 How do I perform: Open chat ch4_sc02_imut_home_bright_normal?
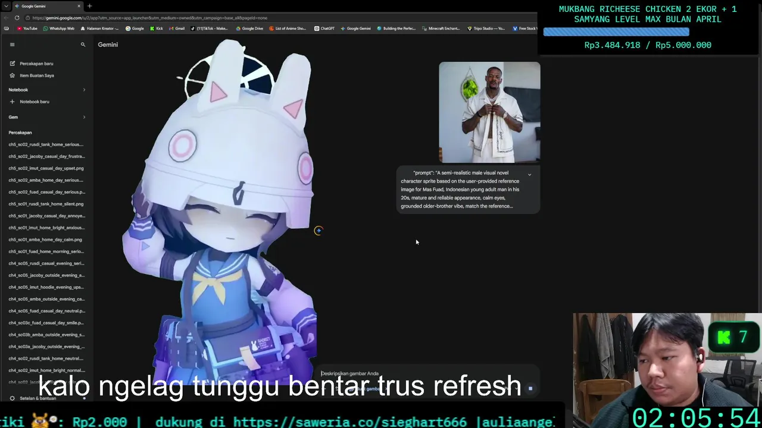46,370
